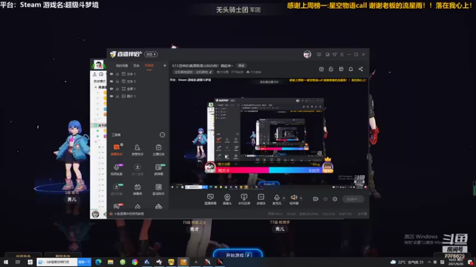
Task: Open the 主播任务 streamer tasks tool
Action: click(x=158, y=150)
